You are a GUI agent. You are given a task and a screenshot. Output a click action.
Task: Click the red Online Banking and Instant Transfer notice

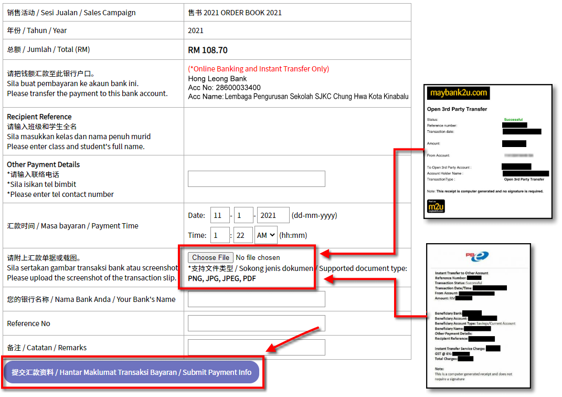tap(258, 69)
